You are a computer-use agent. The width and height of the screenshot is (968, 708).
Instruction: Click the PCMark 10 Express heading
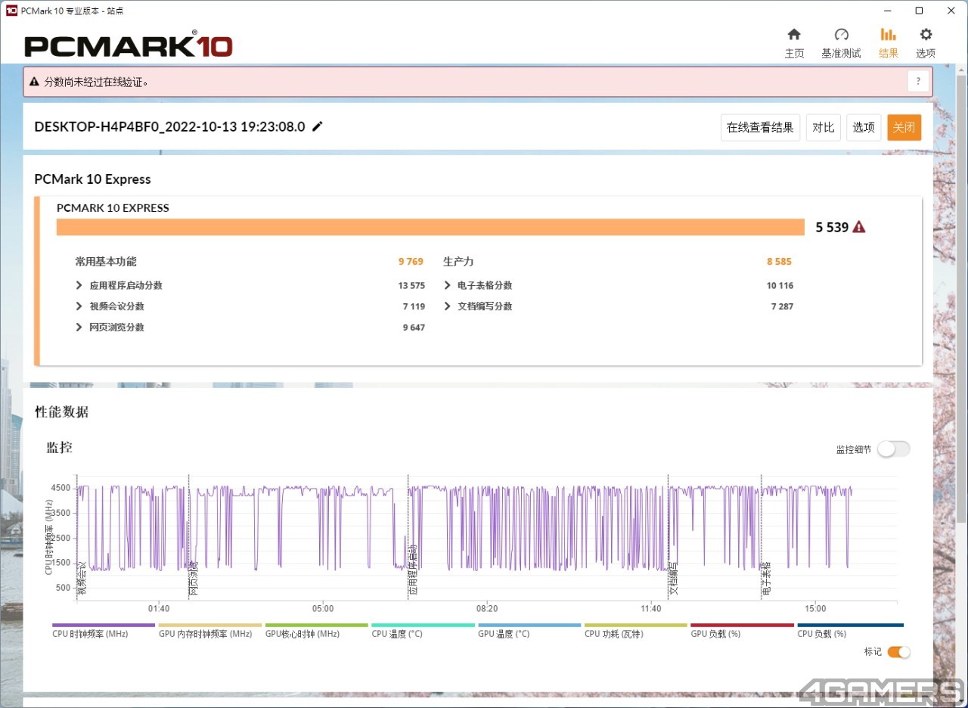(92, 179)
